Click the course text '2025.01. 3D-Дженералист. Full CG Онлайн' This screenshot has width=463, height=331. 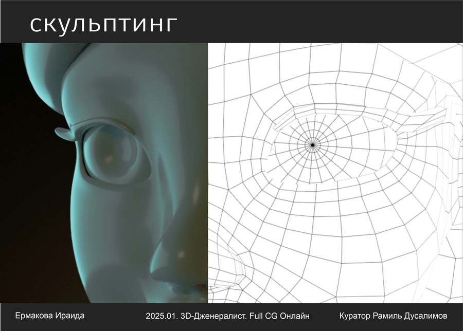click(x=228, y=316)
